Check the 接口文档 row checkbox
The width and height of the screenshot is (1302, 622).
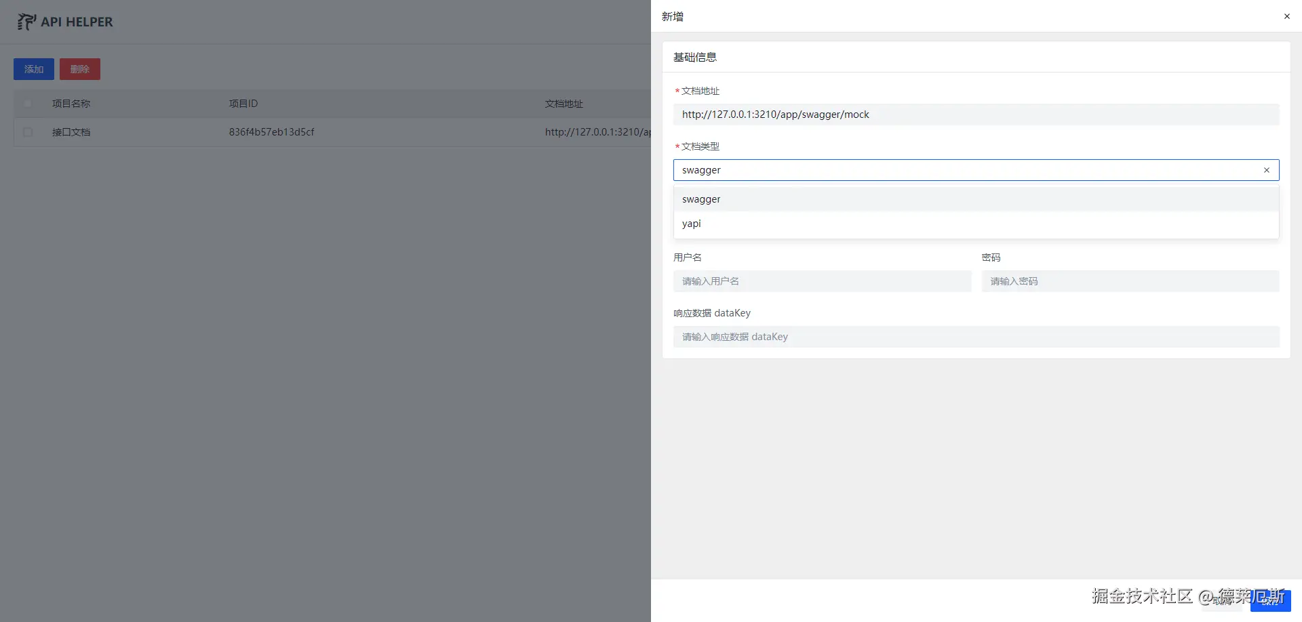(27, 132)
